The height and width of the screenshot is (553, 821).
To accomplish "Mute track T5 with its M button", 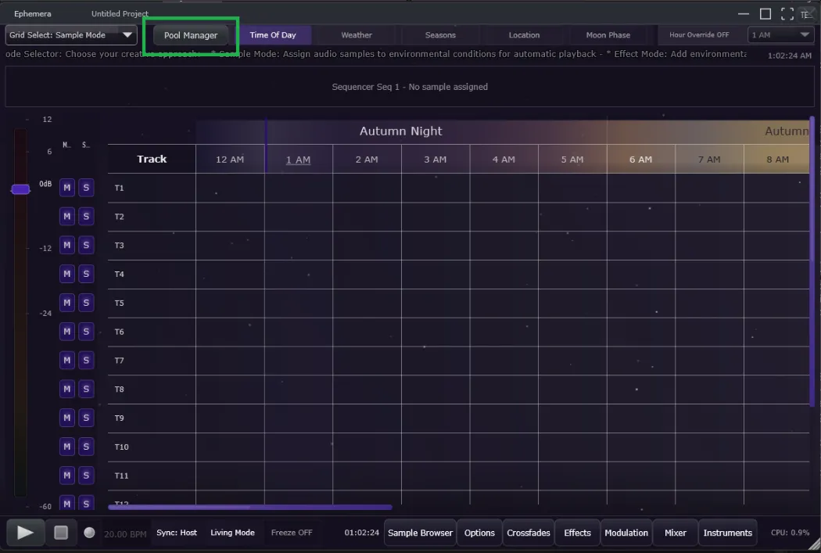I will pos(66,302).
